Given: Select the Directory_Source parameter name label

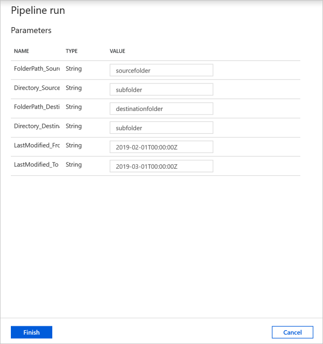Looking at the screenshot, I should pos(37,88).
